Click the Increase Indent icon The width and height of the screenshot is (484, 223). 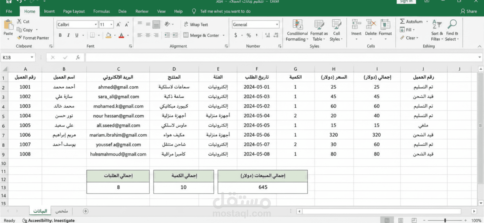click(175, 35)
